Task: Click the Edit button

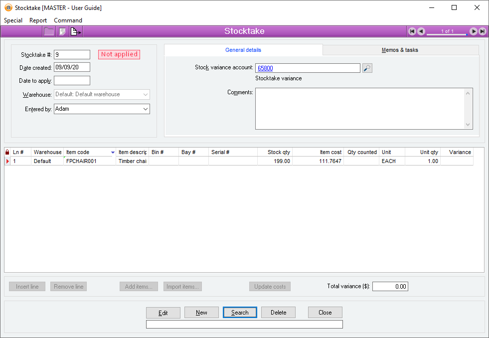Action: (x=163, y=313)
